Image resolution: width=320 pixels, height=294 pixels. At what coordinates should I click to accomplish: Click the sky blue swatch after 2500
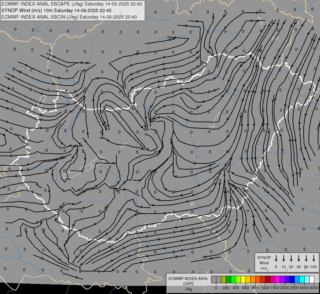click(297, 280)
